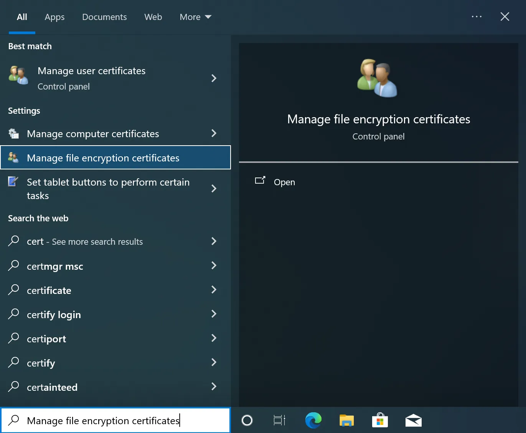
Task: Switch to the All tab
Action: coord(22,17)
